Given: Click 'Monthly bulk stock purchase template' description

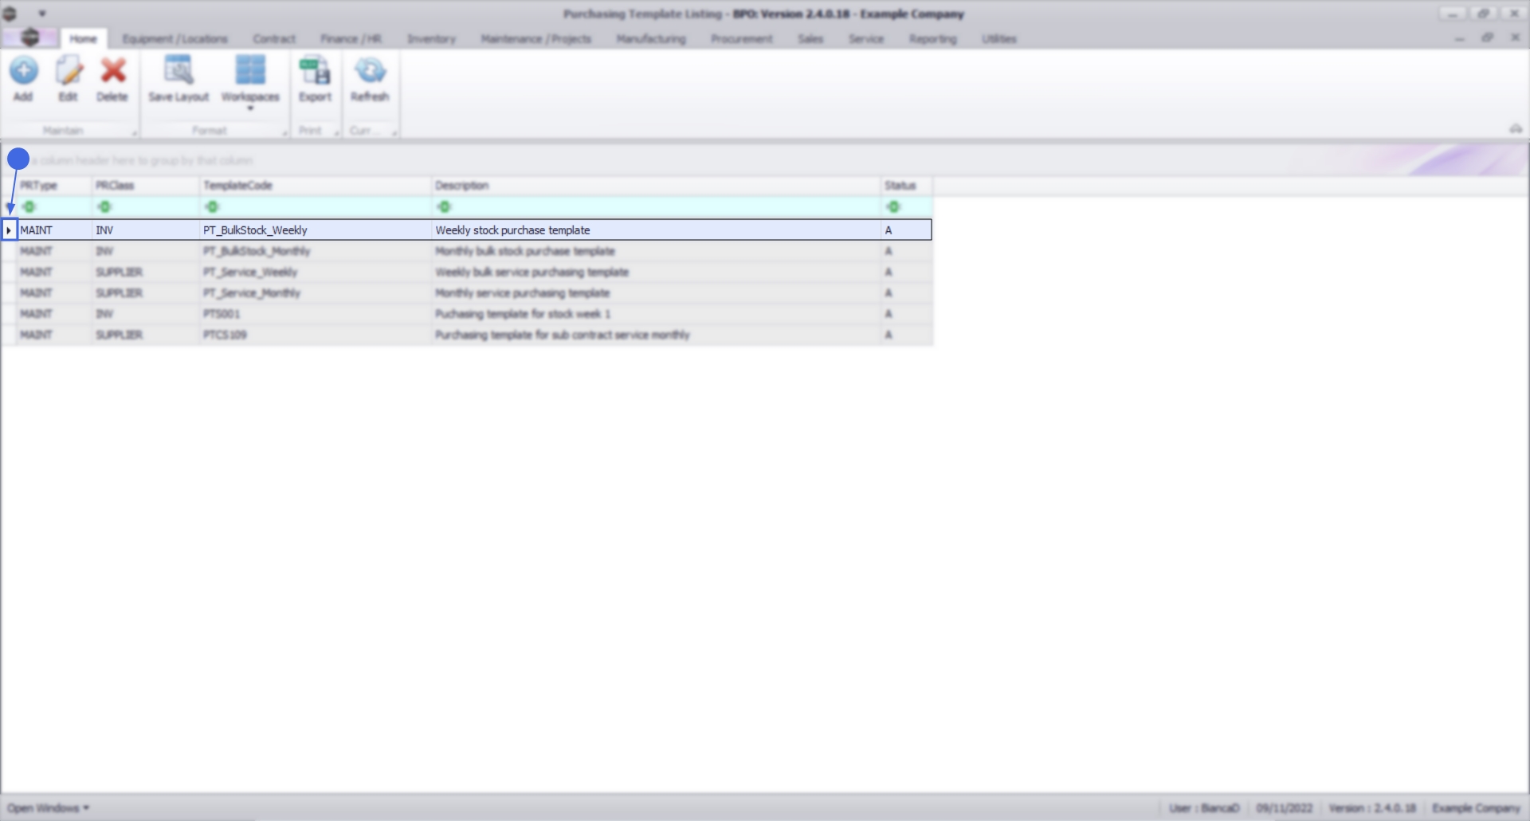Looking at the screenshot, I should pos(524,251).
